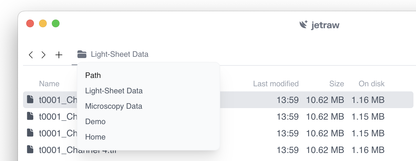Click the folder icon beside Light-Sheet Data
The image size is (416, 161).
tap(82, 54)
